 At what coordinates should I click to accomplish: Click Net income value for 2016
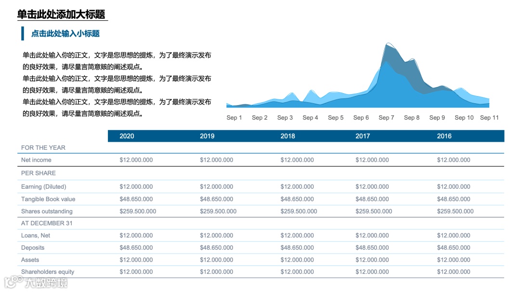pyautogui.click(x=454, y=160)
